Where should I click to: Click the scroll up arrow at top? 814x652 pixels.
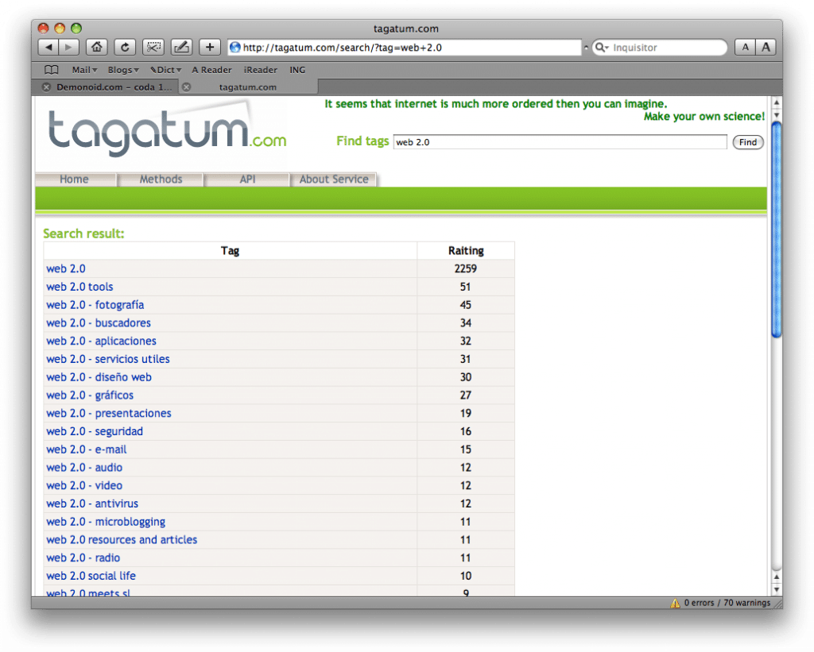point(777,102)
